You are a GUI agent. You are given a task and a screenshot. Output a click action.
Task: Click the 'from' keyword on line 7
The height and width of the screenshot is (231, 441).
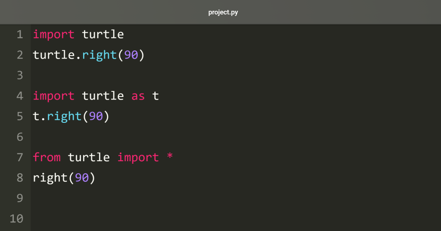tap(47, 157)
